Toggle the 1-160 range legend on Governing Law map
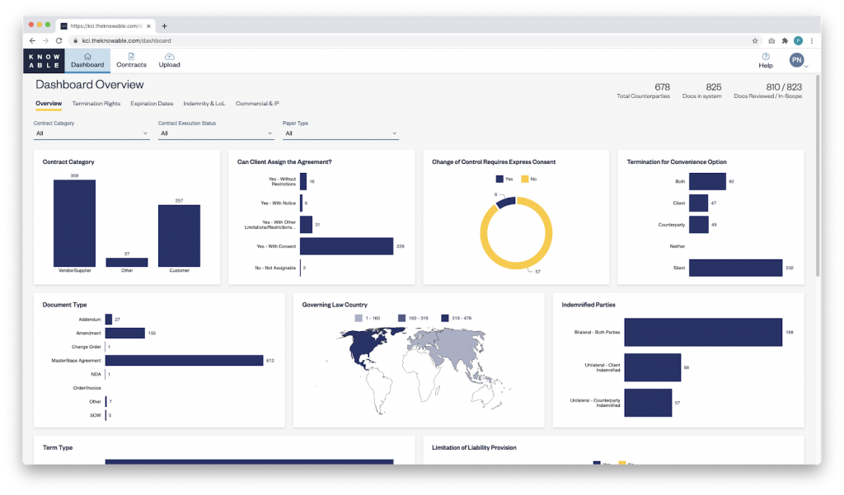This screenshot has width=844, height=495. coord(365,317)
